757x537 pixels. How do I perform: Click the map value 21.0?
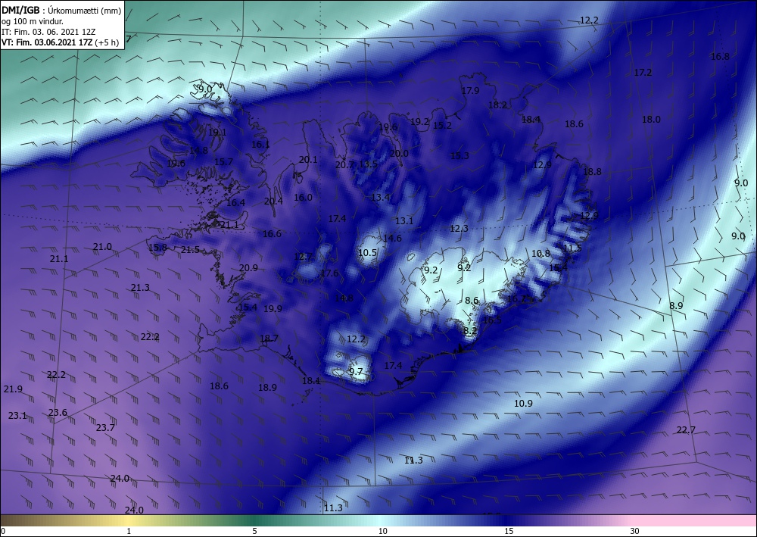[102, 247]
